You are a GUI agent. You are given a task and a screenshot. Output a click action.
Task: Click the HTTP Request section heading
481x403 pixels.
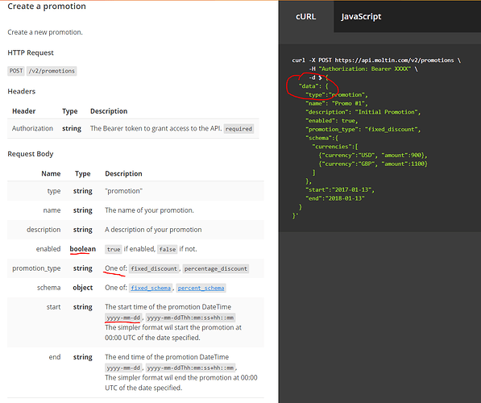pos(31,52)
